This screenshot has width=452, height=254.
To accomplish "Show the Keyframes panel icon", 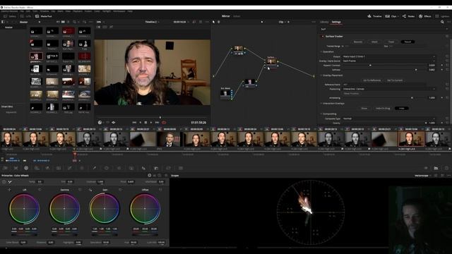I will tap(426, 168).
